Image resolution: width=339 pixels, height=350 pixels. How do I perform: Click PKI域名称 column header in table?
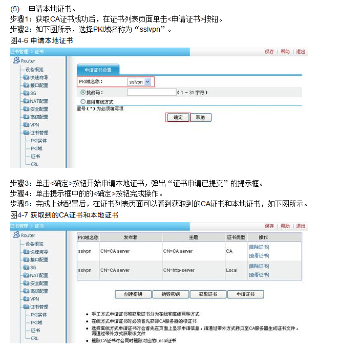[x=88, y=237]
